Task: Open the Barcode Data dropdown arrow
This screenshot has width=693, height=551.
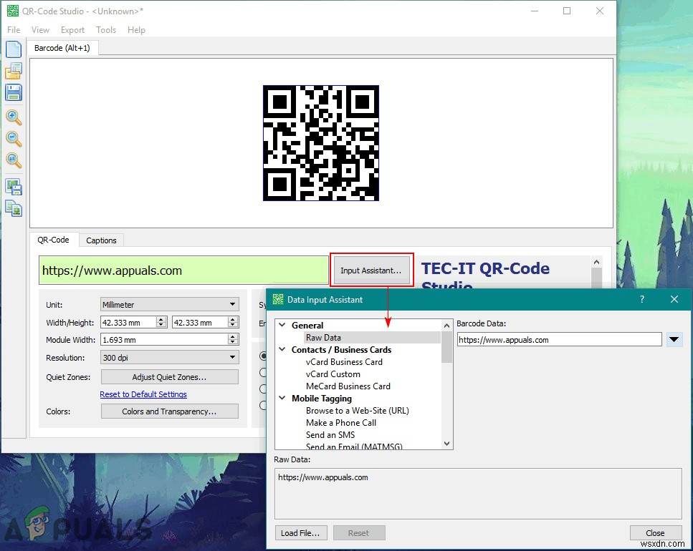Action: (674, 340)
